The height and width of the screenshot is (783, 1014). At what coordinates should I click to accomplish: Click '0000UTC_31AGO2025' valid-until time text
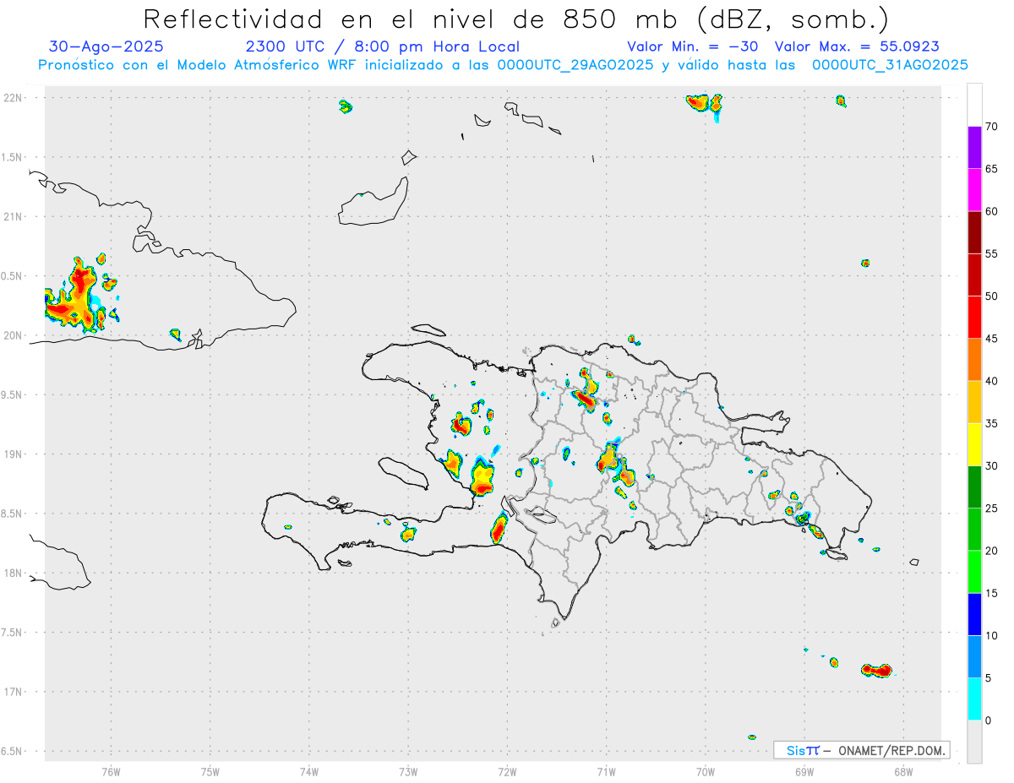tap(890, 65)
